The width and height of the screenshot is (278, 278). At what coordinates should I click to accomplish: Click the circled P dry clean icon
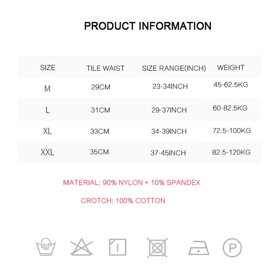point(232,248)
